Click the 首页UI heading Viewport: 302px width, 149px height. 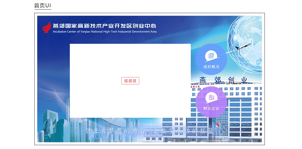tap(43, 6)
